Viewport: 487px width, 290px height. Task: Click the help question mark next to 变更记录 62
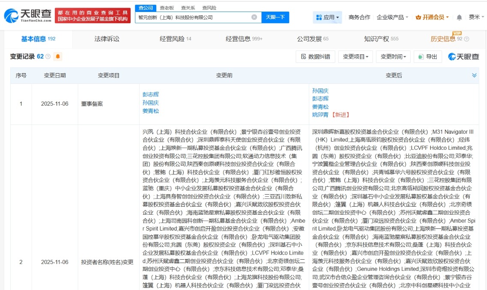48,56
